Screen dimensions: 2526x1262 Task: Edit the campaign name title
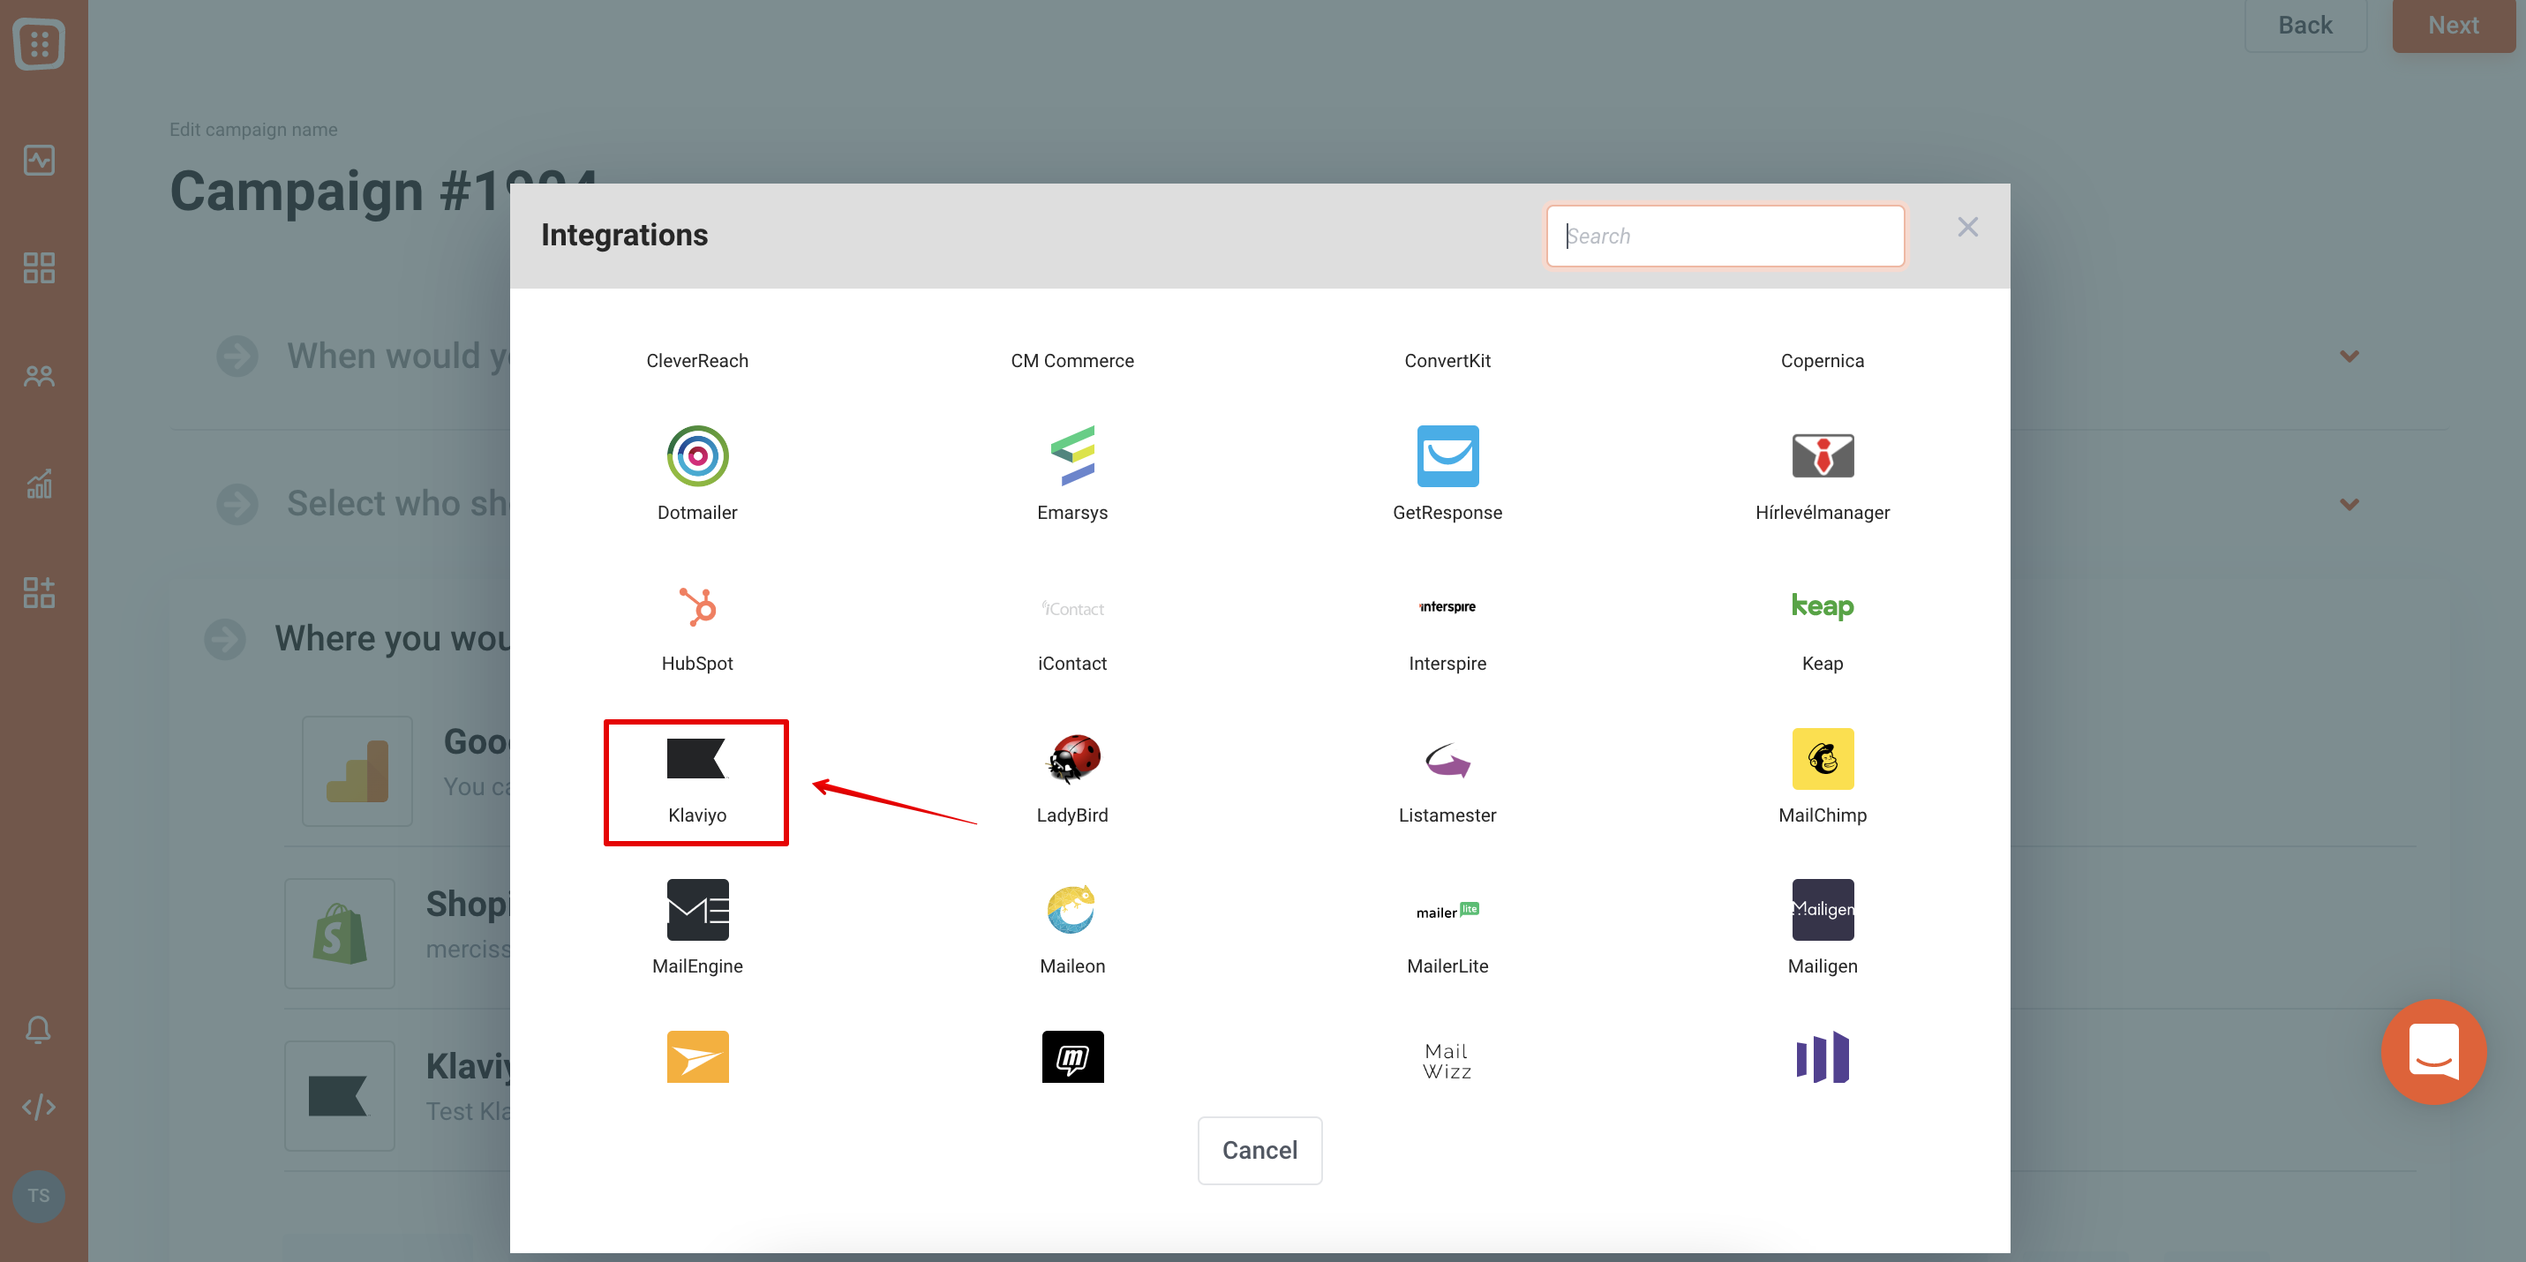pyautogui.click(x=382, y=191)
